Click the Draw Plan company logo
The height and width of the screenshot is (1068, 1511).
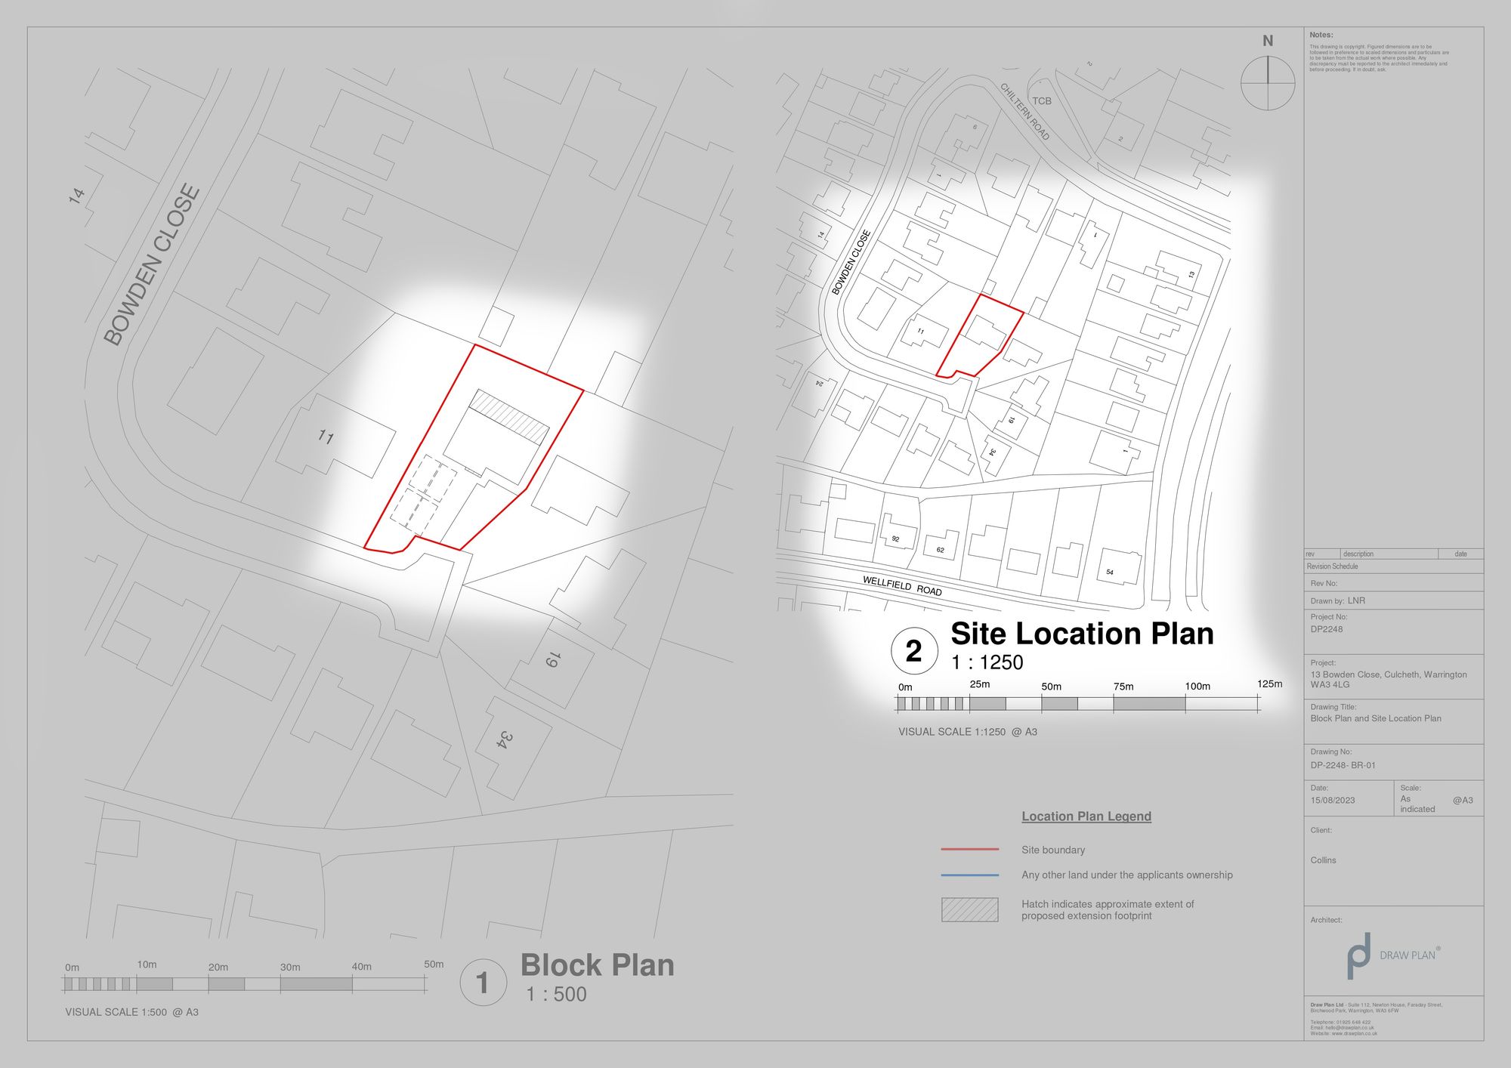tap(1392, 955)
